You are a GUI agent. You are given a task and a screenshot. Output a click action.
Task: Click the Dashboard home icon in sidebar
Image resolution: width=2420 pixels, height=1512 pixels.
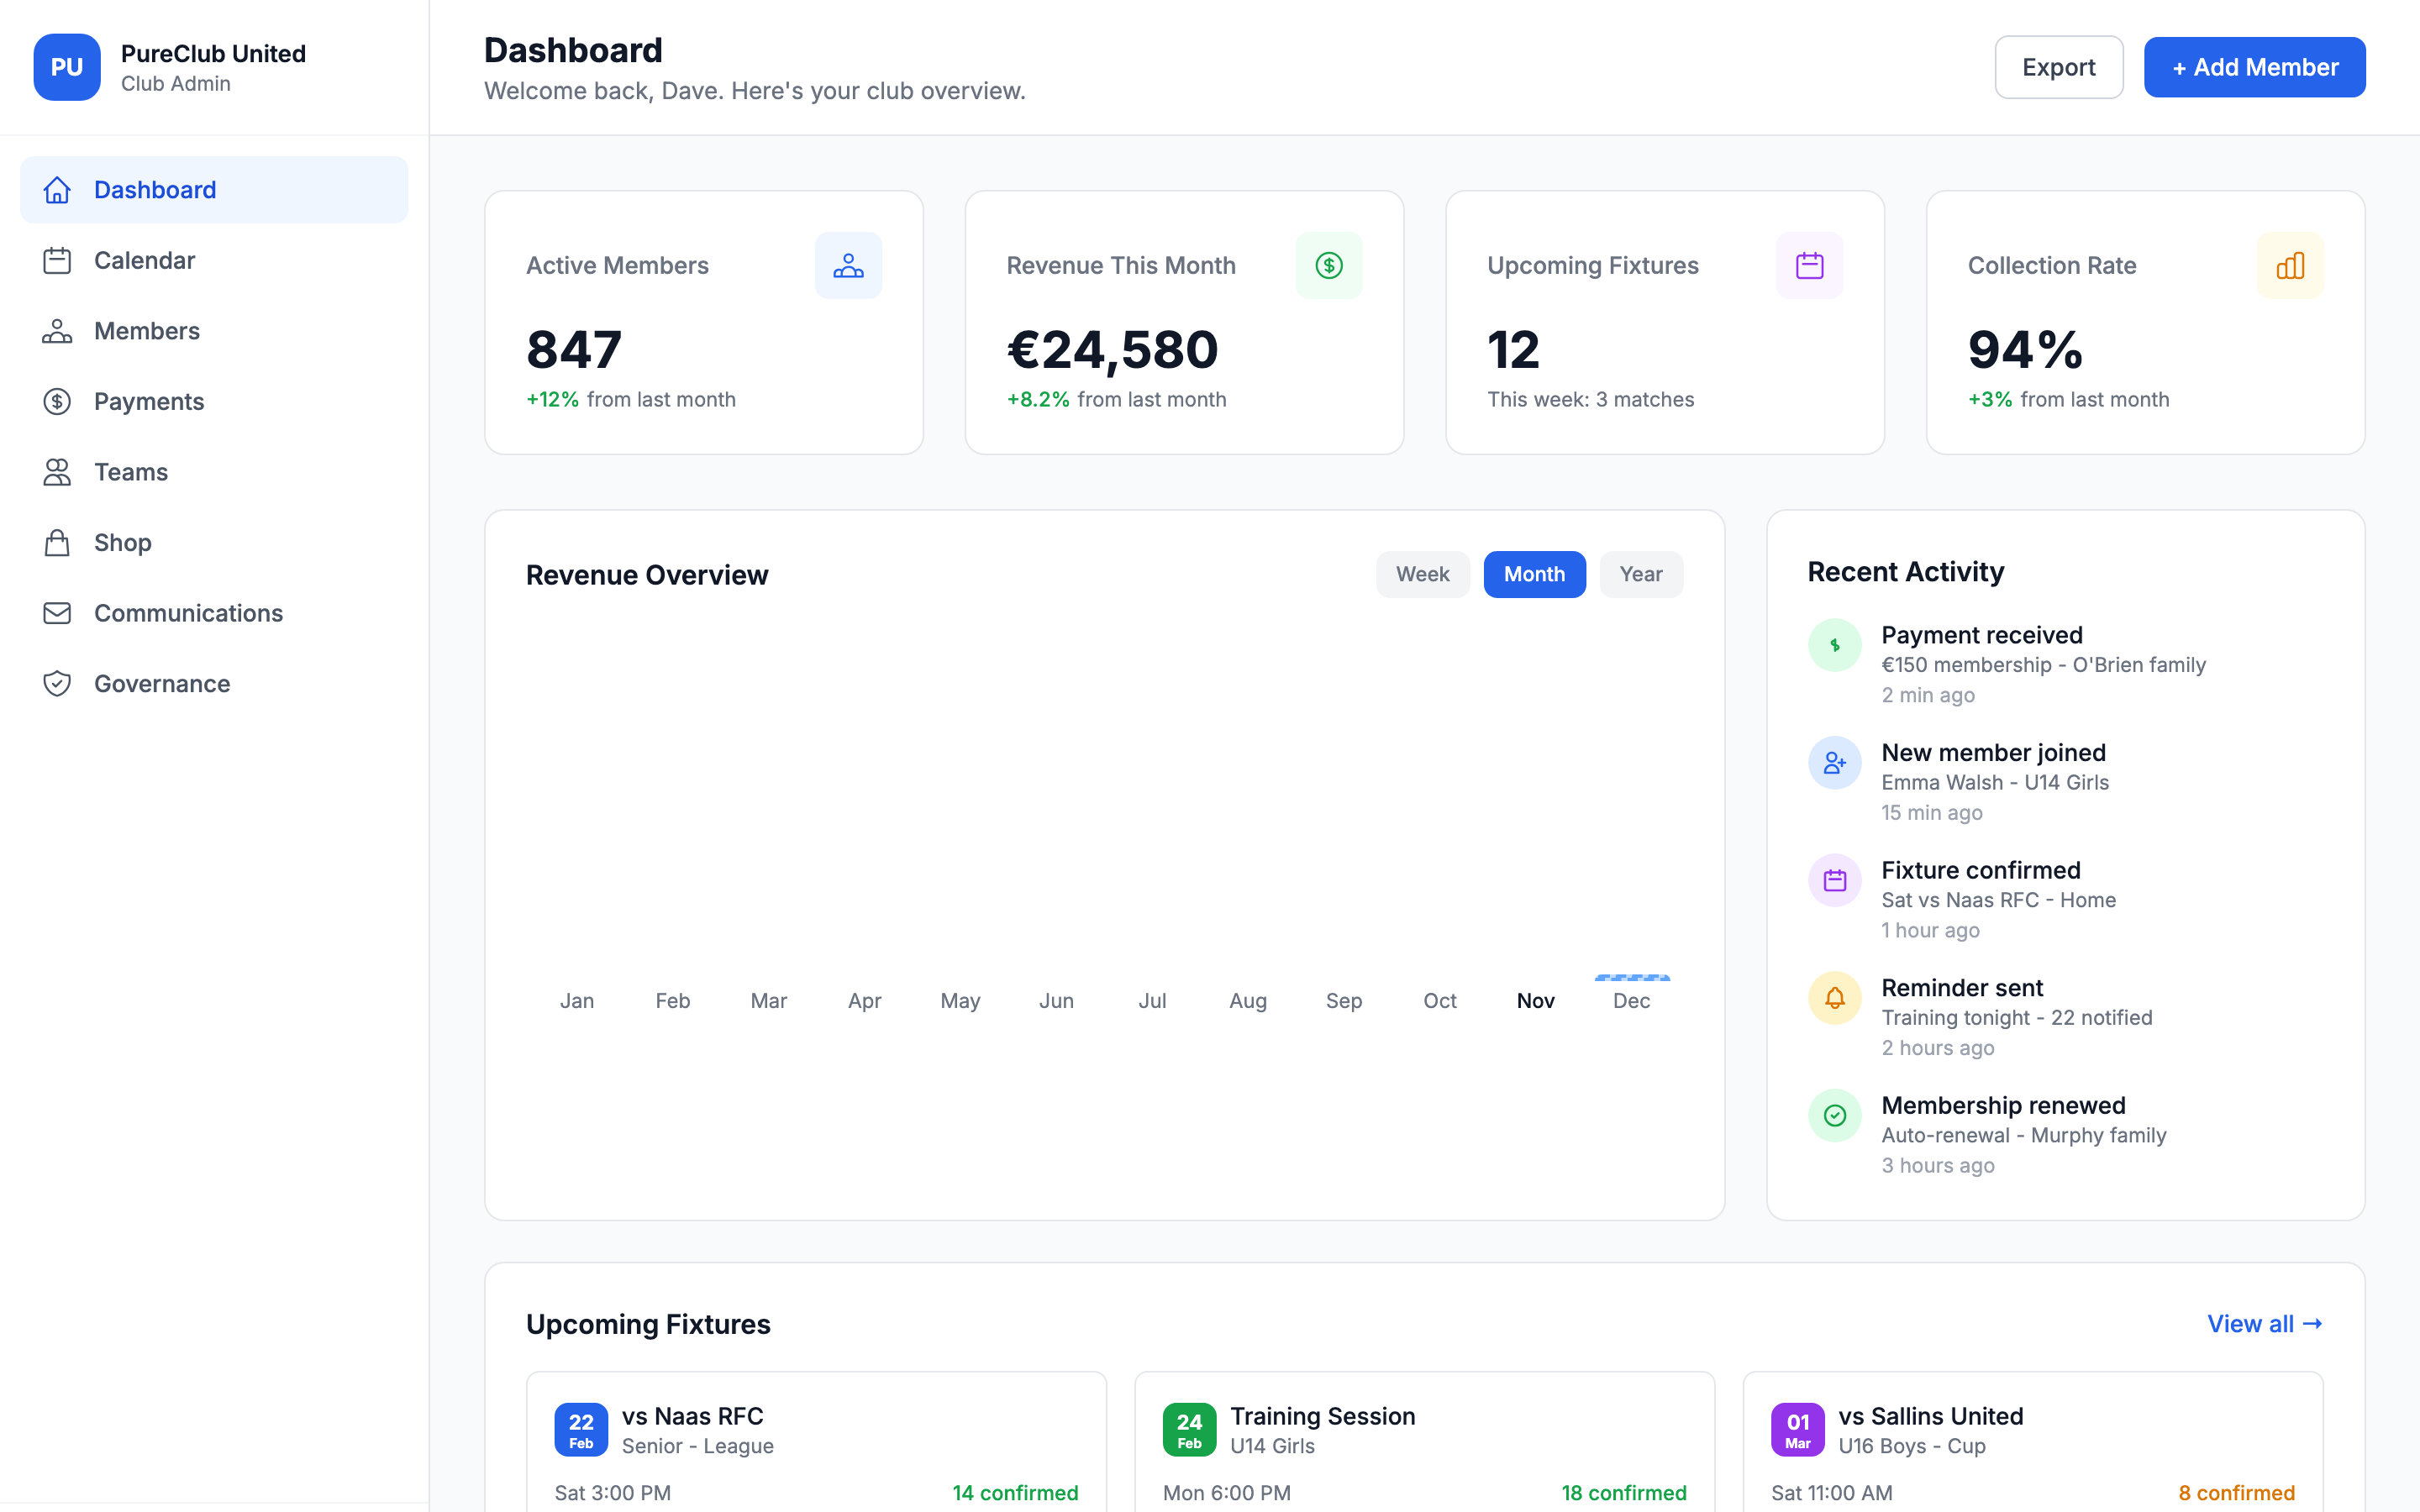coord(57,189)
